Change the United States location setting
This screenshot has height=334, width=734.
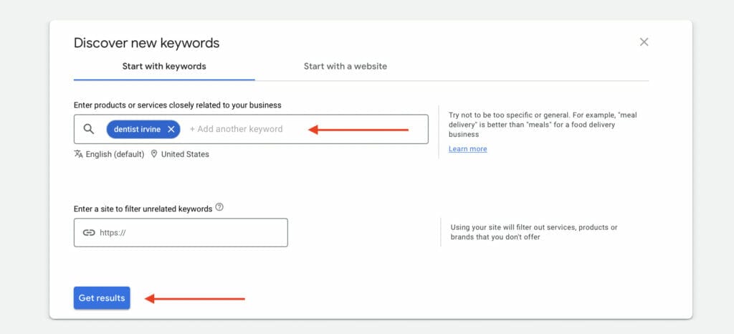pyautogui.click(x=185, y=154)
